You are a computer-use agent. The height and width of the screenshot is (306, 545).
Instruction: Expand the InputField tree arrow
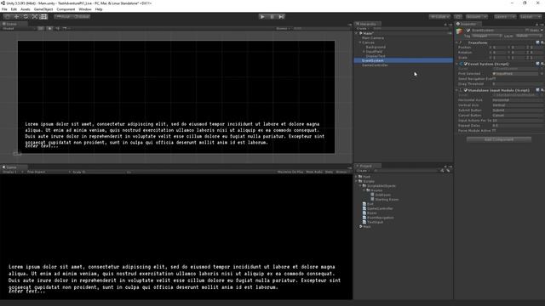[x=364, y=51]
